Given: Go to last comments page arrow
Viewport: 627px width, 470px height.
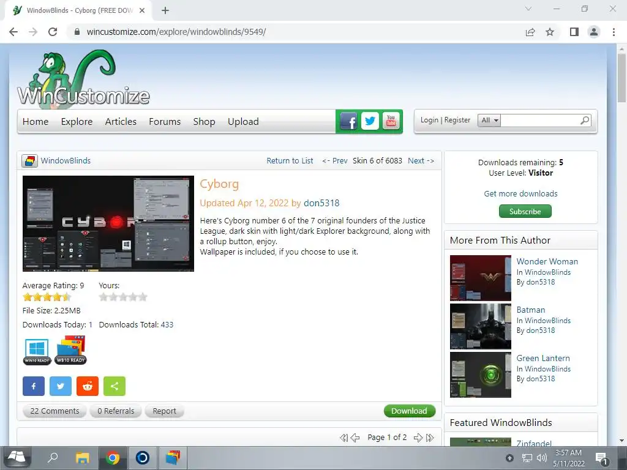Looking at the screenshot, I should (x=430, y=438).
